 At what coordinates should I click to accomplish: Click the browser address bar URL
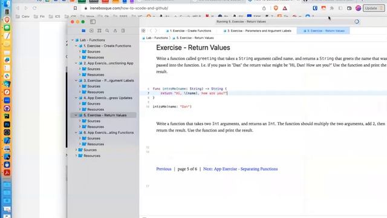(x=129, y=8)
